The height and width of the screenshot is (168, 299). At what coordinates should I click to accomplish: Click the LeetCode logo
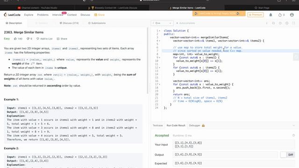tap(12, 14)
